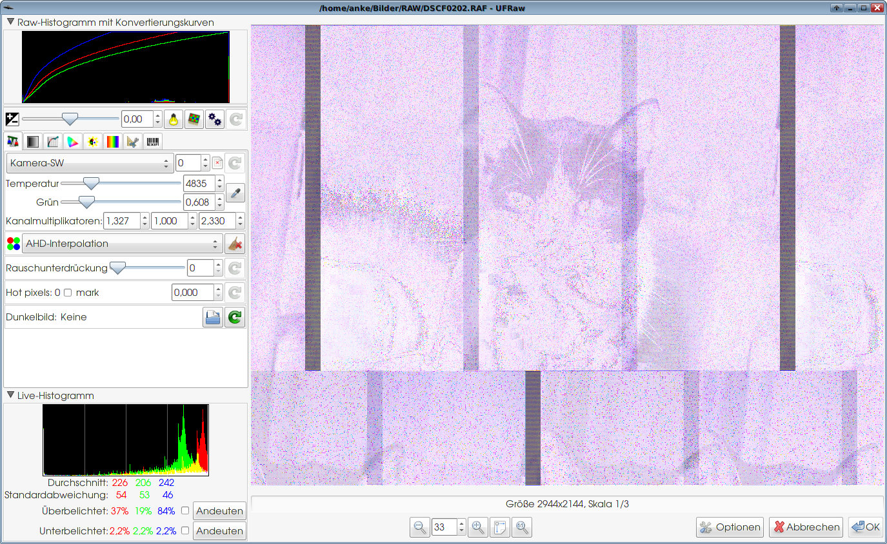Open the white balance scales tab

click(13, 141)
